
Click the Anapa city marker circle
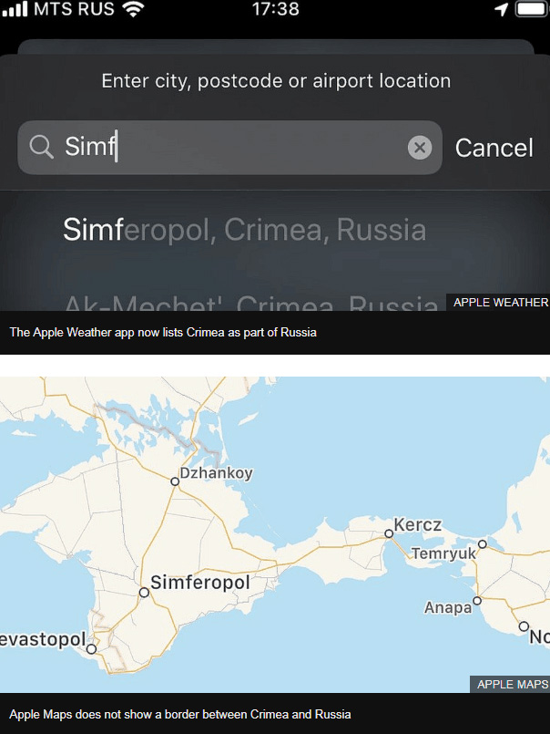click(x=477, y=601)
